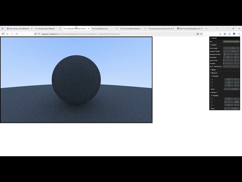Click the title text field in Controls
This screenshot has height=182, width=242.
coord(231,42)
